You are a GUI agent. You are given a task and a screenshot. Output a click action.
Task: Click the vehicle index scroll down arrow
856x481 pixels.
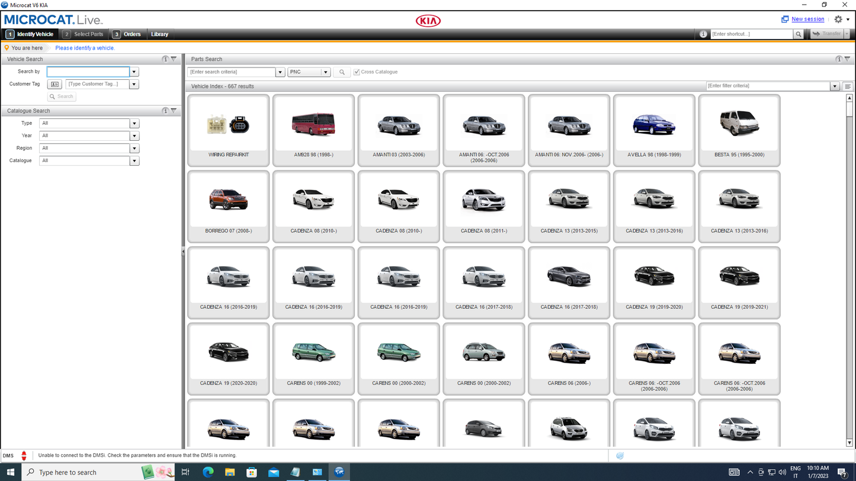coord(849,443)
